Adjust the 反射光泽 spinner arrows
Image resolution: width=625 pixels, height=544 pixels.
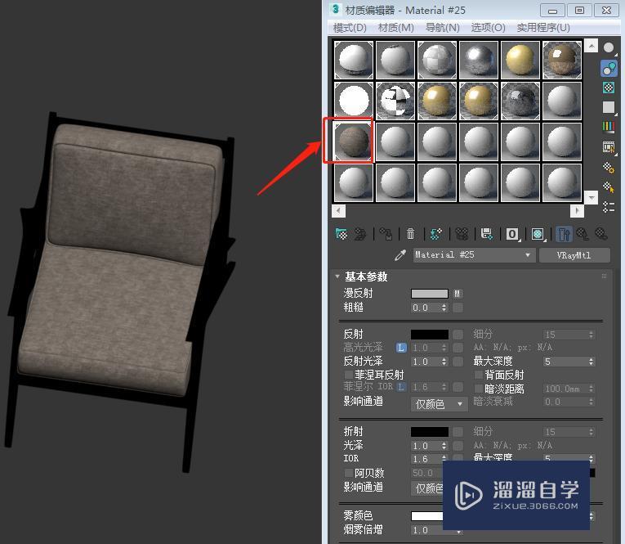coord(444,362)
